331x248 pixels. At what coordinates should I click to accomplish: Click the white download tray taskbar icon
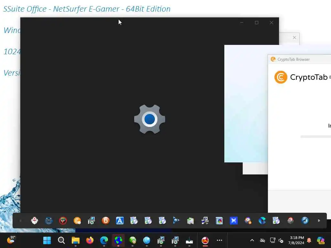coord(189,240)
